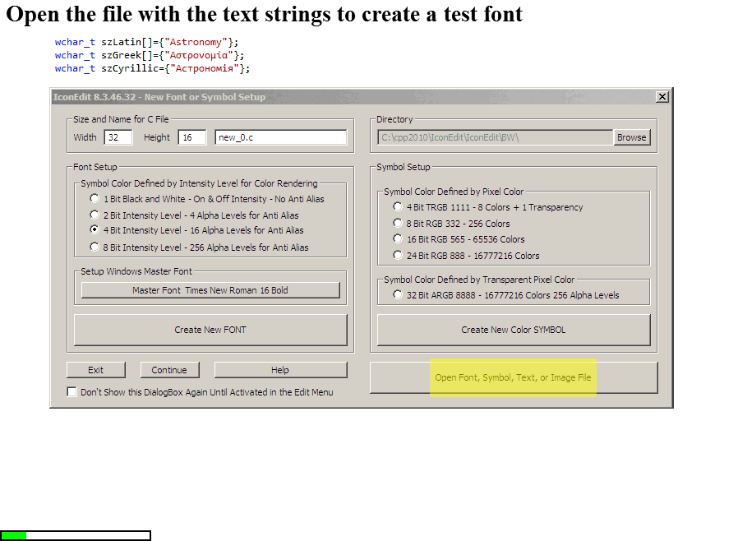The height and width of the screenshot is (541, 738).
Task: Edit the filename field new_0.c
Action: pos(279,137)
